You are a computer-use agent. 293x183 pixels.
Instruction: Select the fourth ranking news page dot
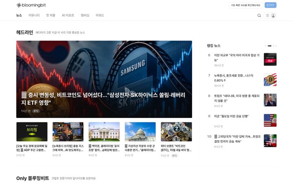point(276,46)
